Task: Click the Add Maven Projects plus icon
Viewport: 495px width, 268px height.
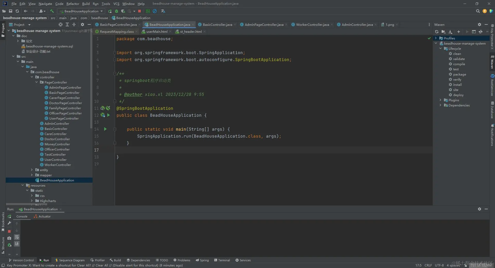Action: (459, 32)
